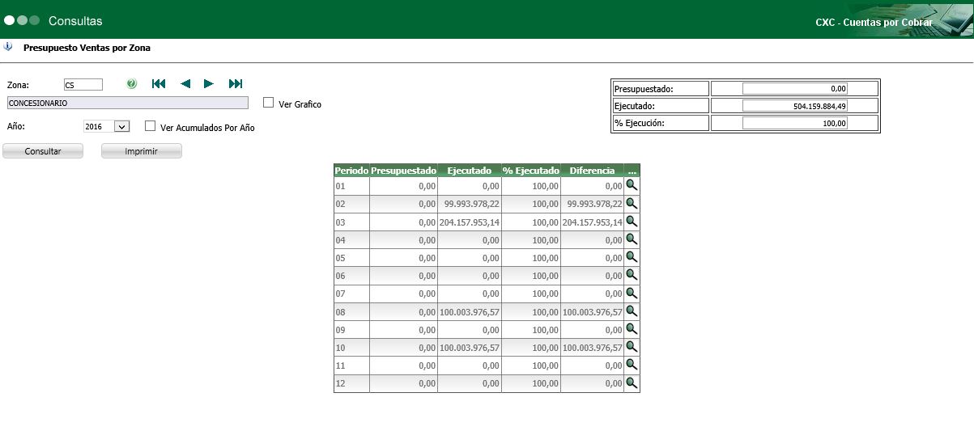Viewport: 974px width, 431px height.
Task: Open detail magnifier for period 10
Action: click(632, 346)
